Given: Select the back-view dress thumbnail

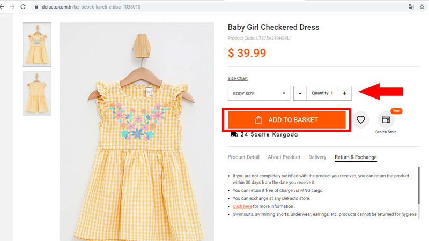Looking at the screenshot, I should (37, 93).
